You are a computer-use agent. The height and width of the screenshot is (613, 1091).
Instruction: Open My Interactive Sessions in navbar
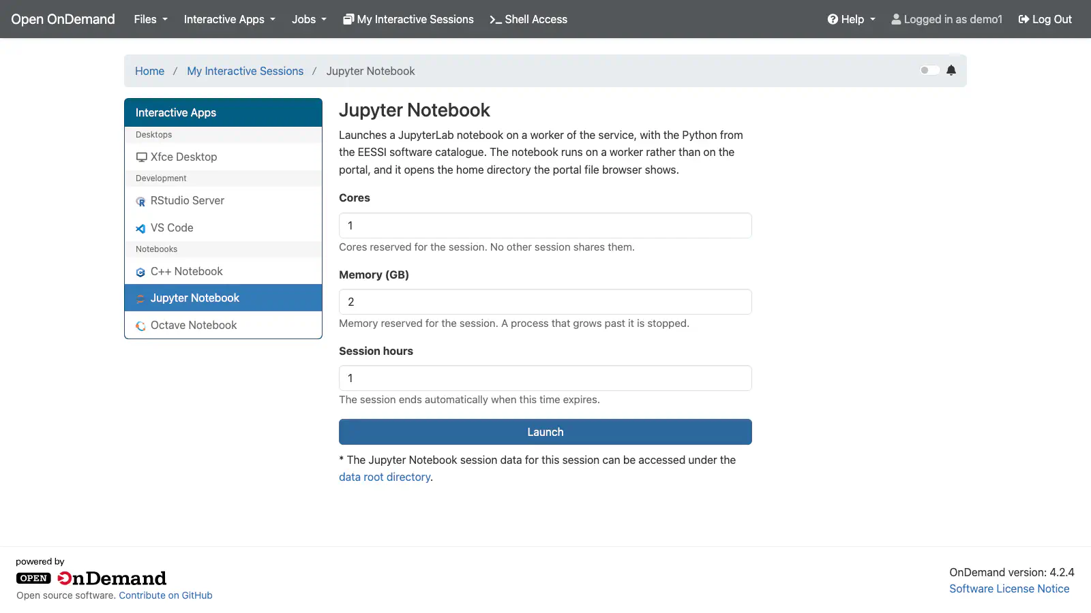pyautogui.click(x=415, y=19)
